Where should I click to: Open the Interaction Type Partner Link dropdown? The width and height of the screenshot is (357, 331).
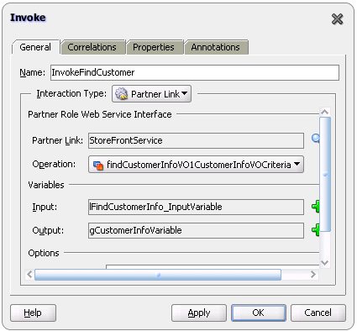click(151, 94)
